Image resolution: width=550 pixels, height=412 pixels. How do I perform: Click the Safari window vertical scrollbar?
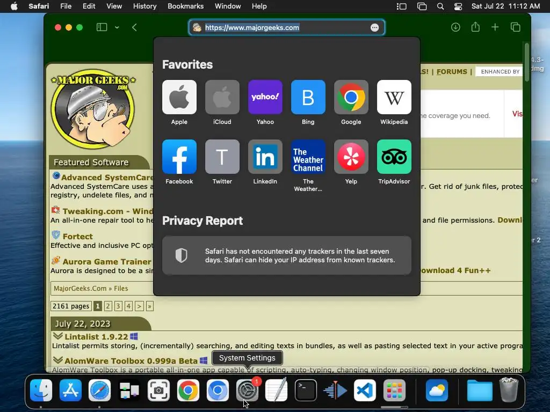(x=526, y=62)
